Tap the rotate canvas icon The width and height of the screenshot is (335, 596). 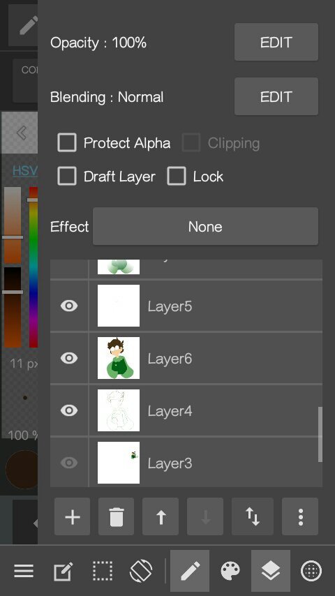coord(141,571)
